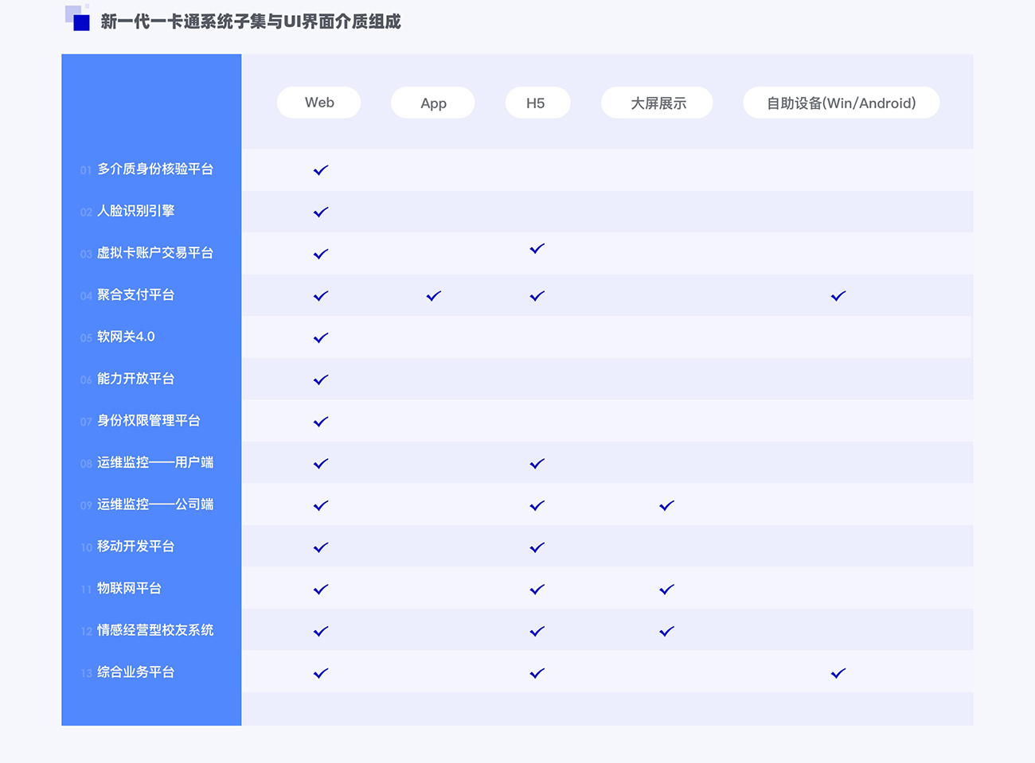This screenshot has width=1035, height=763.
Task: Select the row label 物联网平台
Action: [129, 588]
